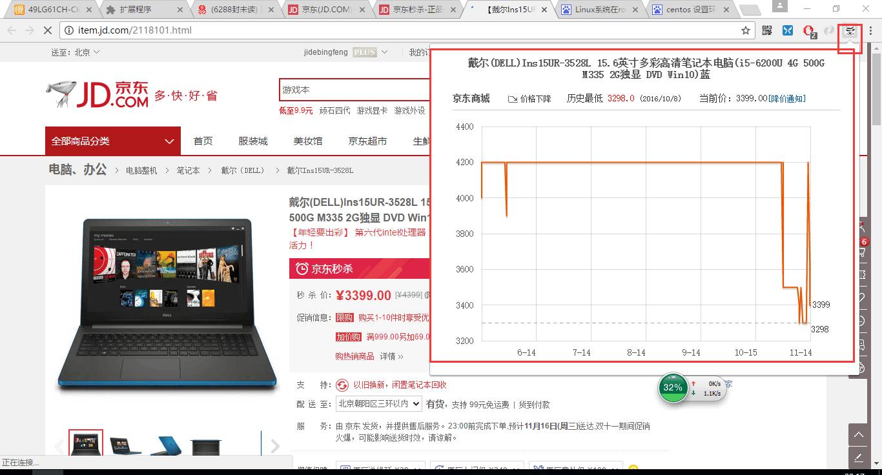Click 笔记本 breadcrumb link
This screenshot has width=882, height=475.
(189, 170)
